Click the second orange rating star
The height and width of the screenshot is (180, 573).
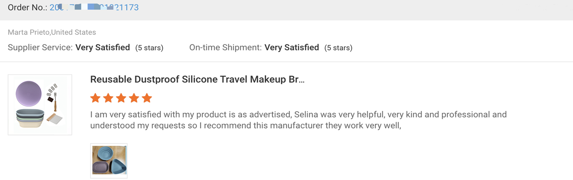click(108, 98)
